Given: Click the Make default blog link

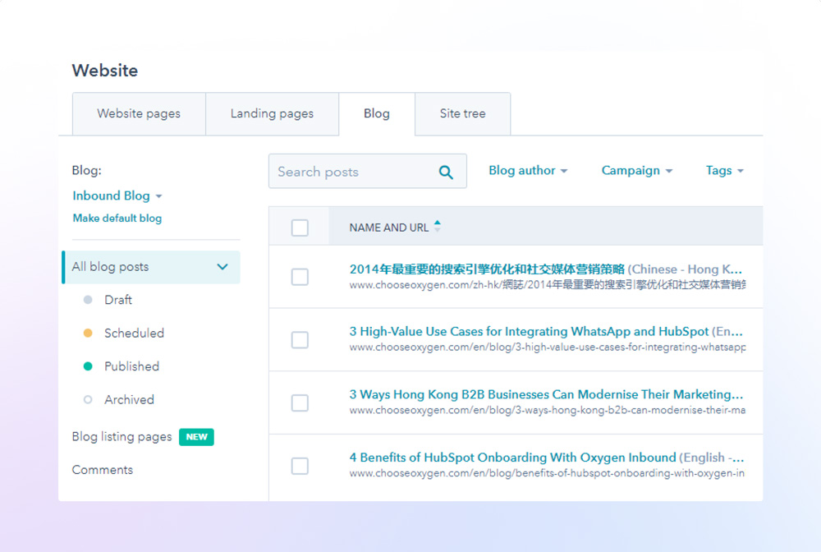Looking at the screenshot, I should [117, 218].
